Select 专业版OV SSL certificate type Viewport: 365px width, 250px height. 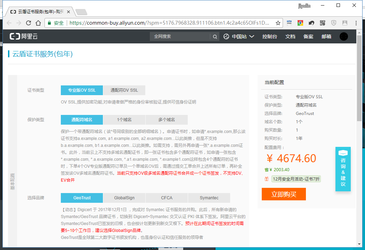tap(82, 90)
